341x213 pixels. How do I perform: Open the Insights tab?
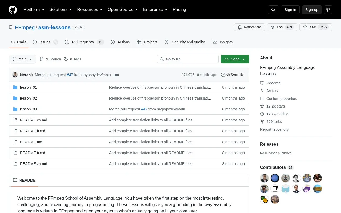(222, 42)
